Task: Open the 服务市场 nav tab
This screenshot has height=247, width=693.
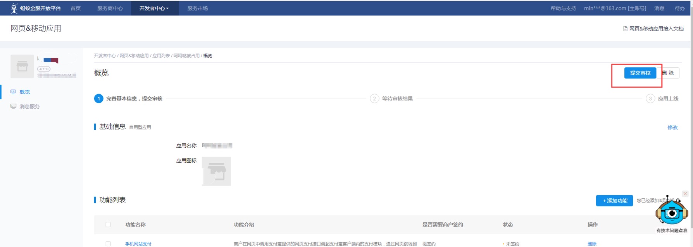Action: pyautogui.click(x=197, y=8)
